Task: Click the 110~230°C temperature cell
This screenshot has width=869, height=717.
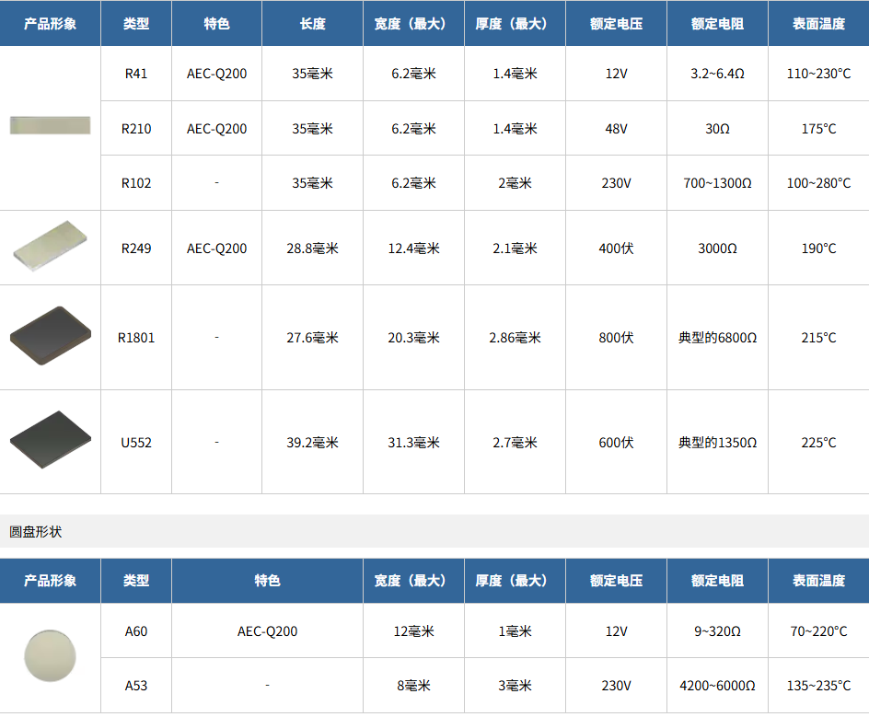Action: click(x=818, y=74)
